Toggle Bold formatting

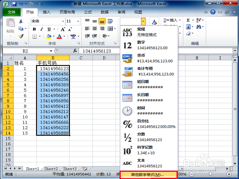(x=34, y=29)
